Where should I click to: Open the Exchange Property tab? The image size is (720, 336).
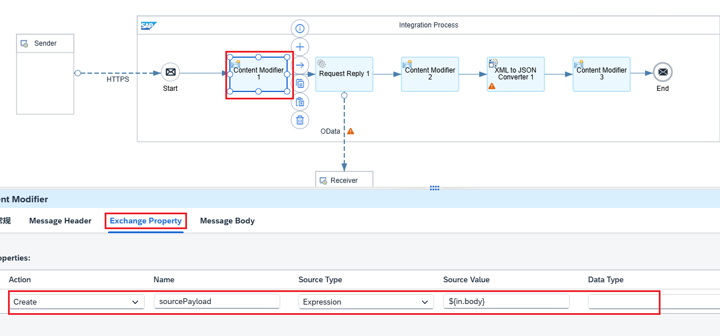[146, 221]
